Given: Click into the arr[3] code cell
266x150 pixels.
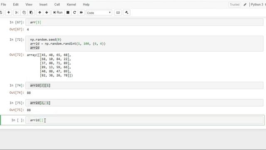Looking at the screenshot, I should click(x=144, y=22).
